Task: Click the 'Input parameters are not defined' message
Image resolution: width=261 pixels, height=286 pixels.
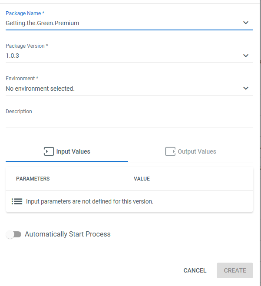Action: click(x=89, y=201)
